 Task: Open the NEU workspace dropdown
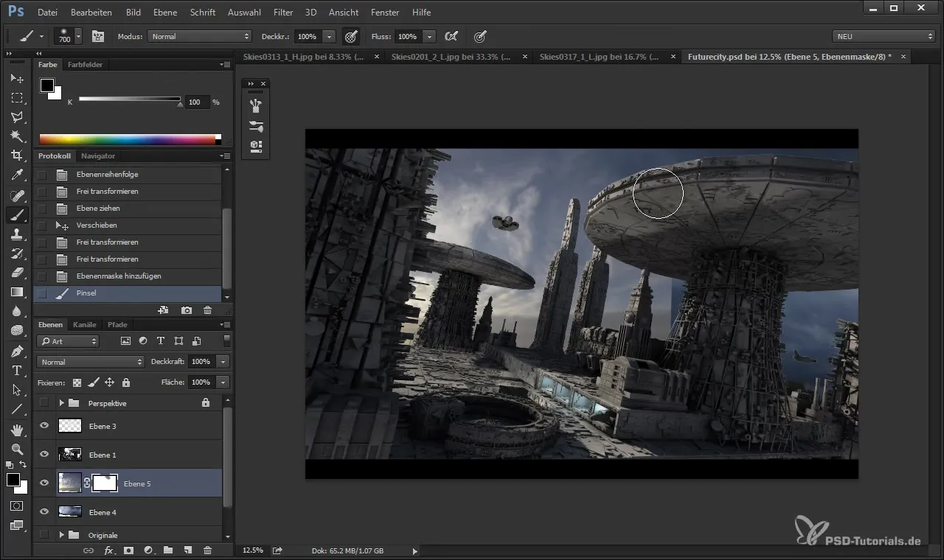[884, 36]
